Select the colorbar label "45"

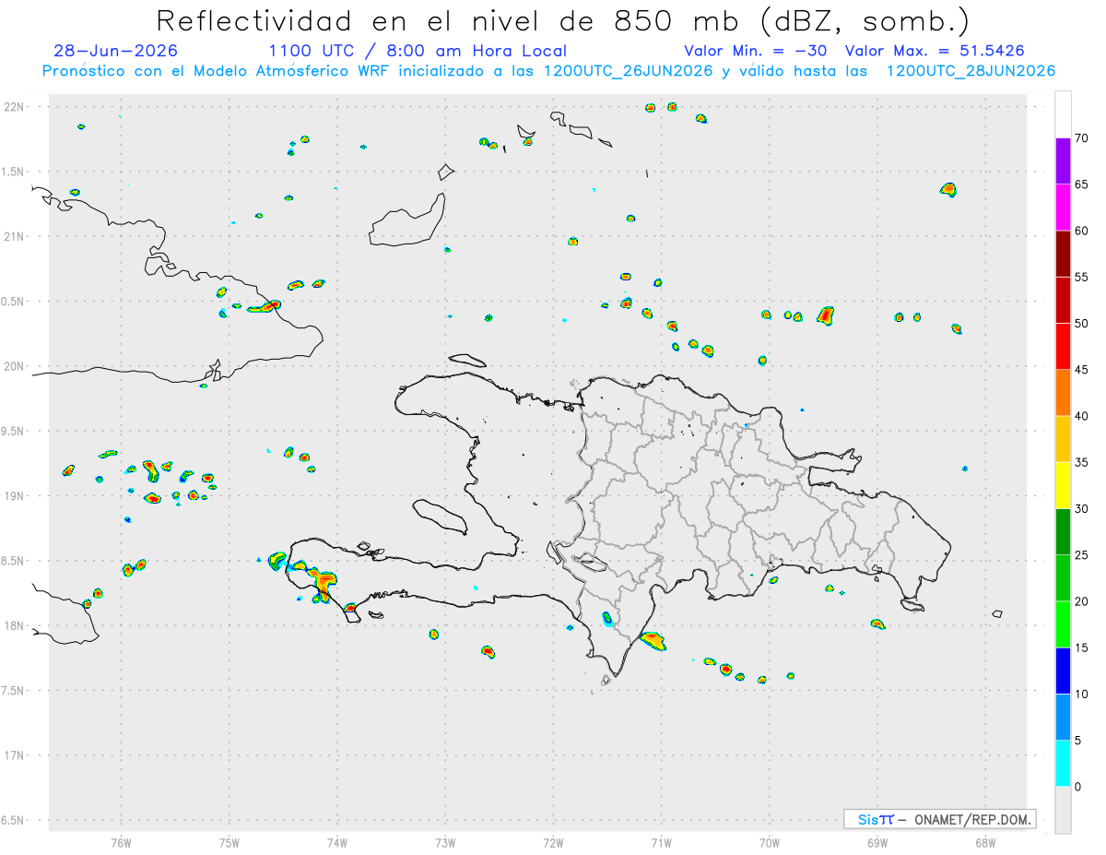click(x=1081, y=370)
